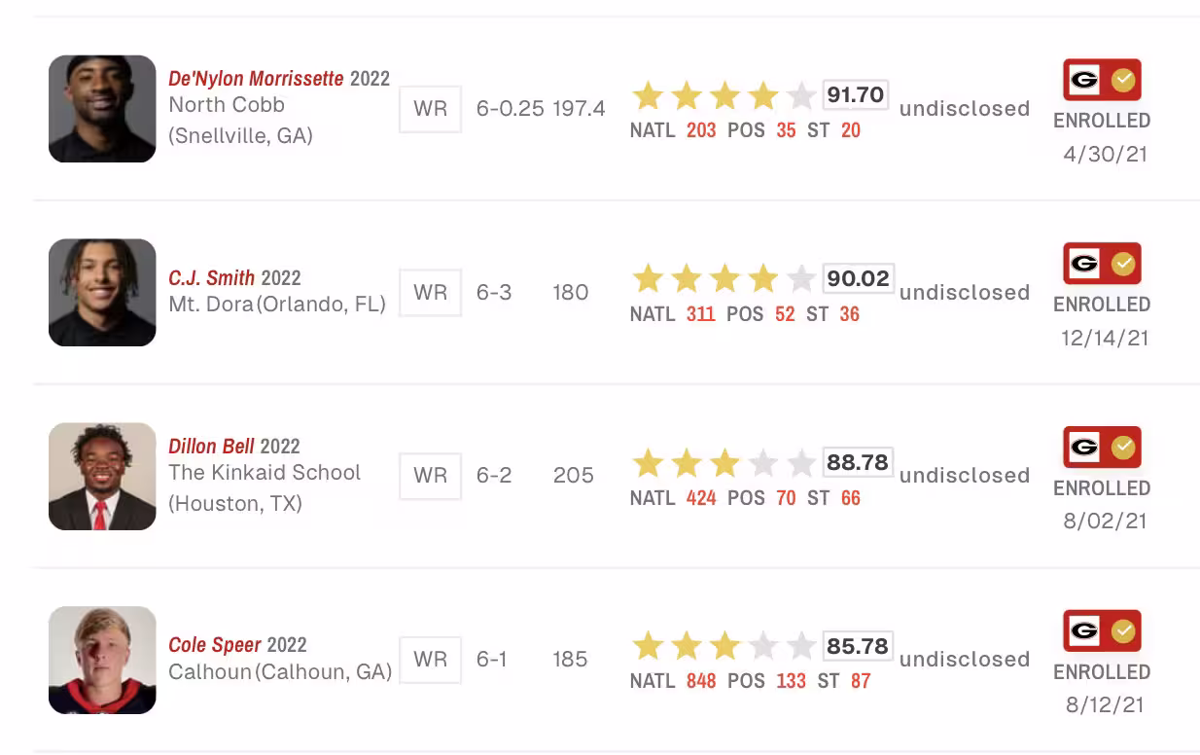Click gold checkmark in Morrissette's enrolled badge
The image size is (1200, 755).
tap(1123, 80)
